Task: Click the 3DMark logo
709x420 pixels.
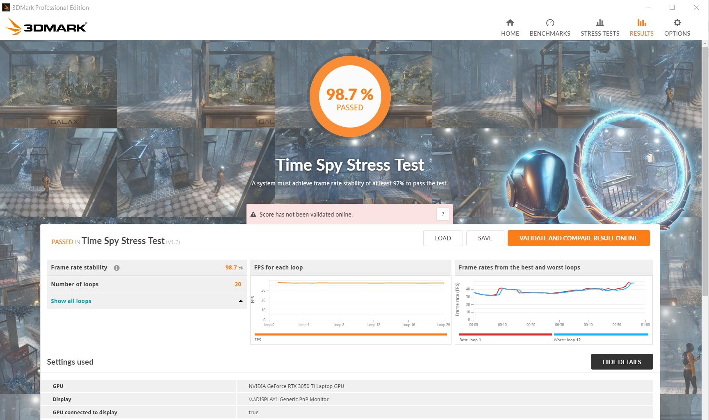Action: click(x=46, y=27)
